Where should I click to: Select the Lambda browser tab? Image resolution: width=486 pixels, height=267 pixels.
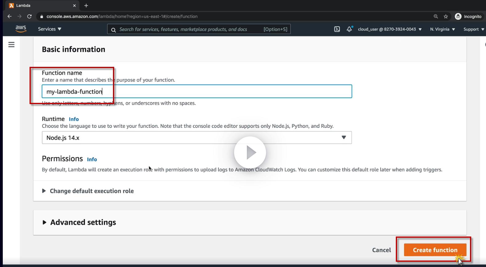tap(43, 6)
